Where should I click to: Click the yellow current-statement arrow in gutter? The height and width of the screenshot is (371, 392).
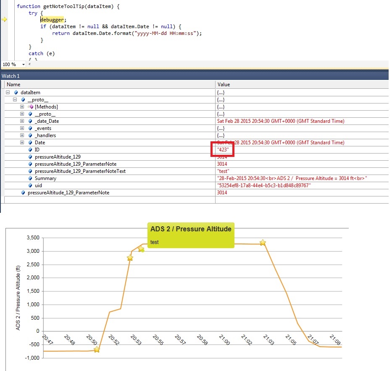(4, 19)
